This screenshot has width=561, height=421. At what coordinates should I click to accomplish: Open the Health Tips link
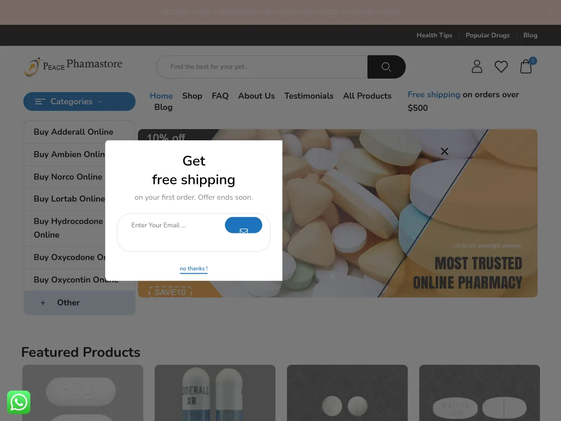point(434,35)
